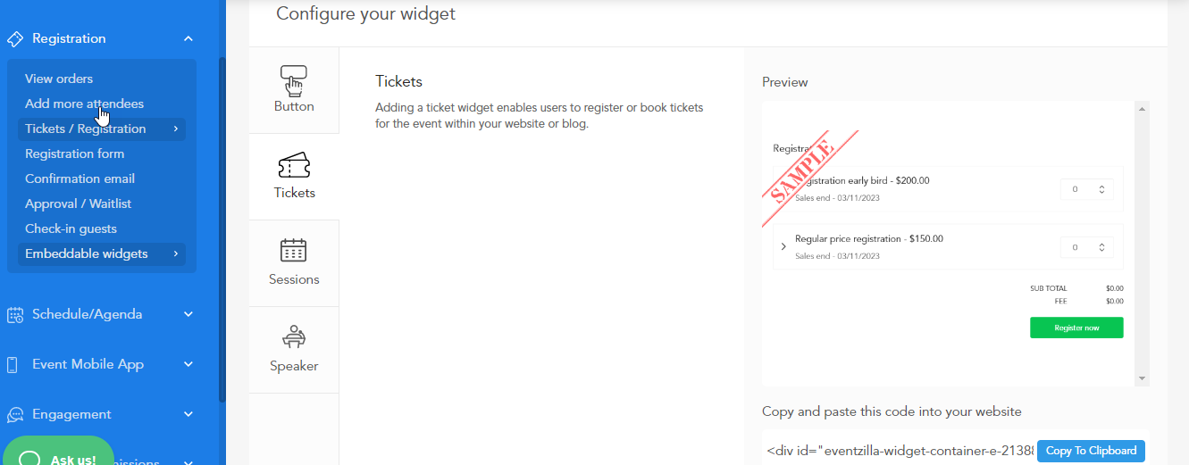Click the Registration ticket icon in sidebar

pos(14,39)
